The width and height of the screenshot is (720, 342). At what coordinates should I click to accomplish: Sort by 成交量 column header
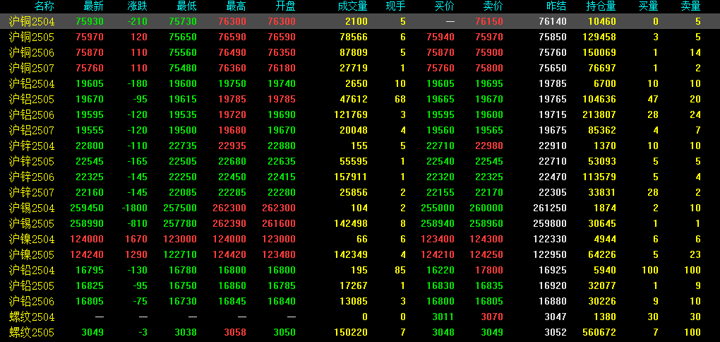click(353, 6)
